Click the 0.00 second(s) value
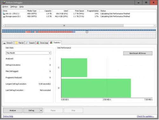 tap(45, 84)
